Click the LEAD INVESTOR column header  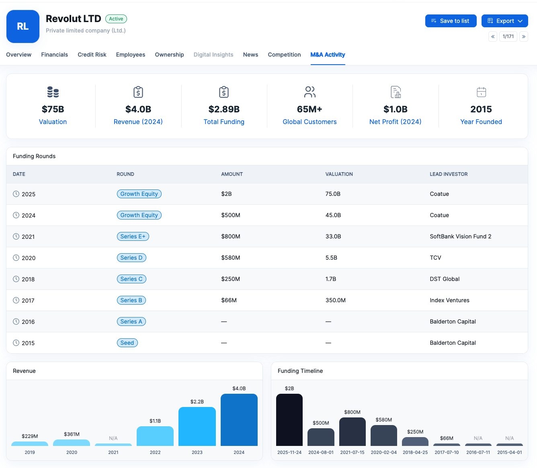point(449,174)
